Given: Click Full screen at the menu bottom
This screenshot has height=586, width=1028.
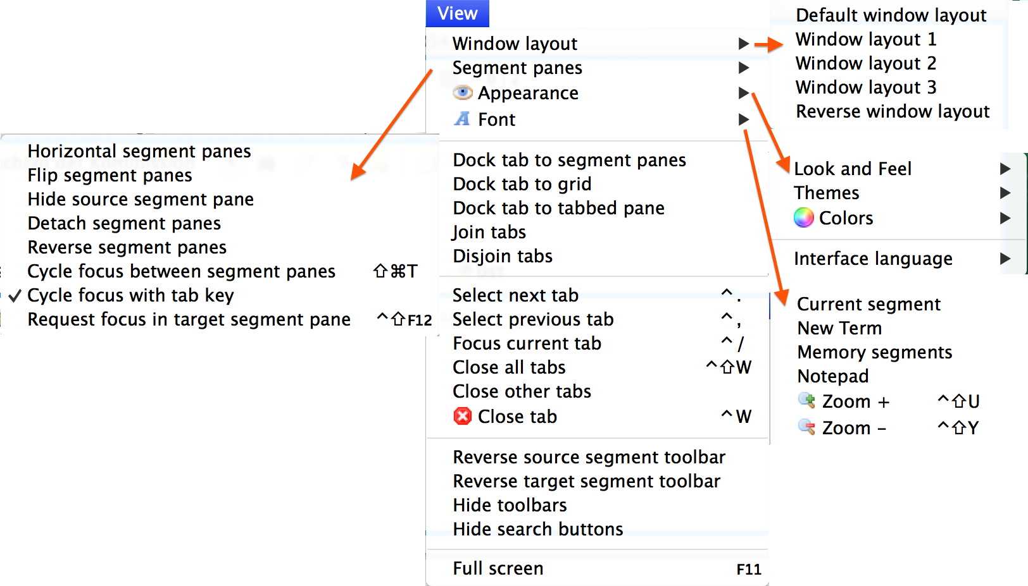Looking at the screenshot, I should [x=498, y=568].
